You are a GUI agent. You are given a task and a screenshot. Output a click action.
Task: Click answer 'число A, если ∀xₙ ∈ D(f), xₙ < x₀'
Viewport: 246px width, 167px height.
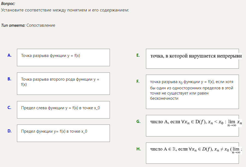(192, 125)
